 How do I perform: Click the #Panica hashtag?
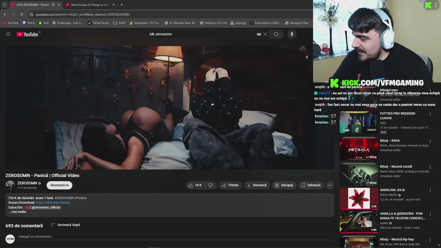(81, 198)
